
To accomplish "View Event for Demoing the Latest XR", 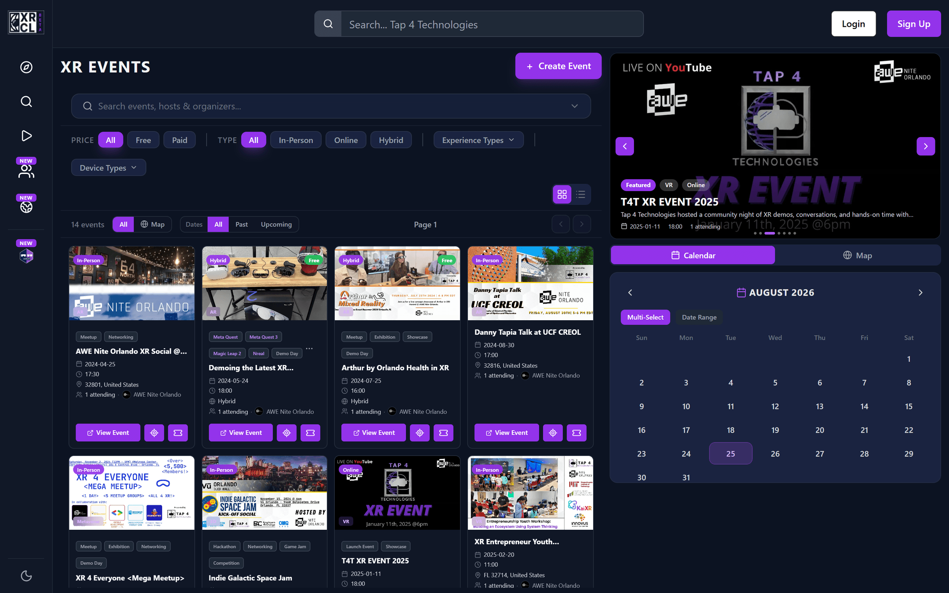I will [x=241, y=433].
